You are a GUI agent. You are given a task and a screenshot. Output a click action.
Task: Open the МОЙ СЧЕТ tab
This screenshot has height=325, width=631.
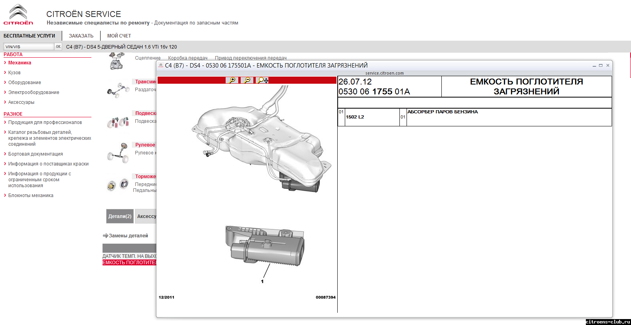[119, 36]
